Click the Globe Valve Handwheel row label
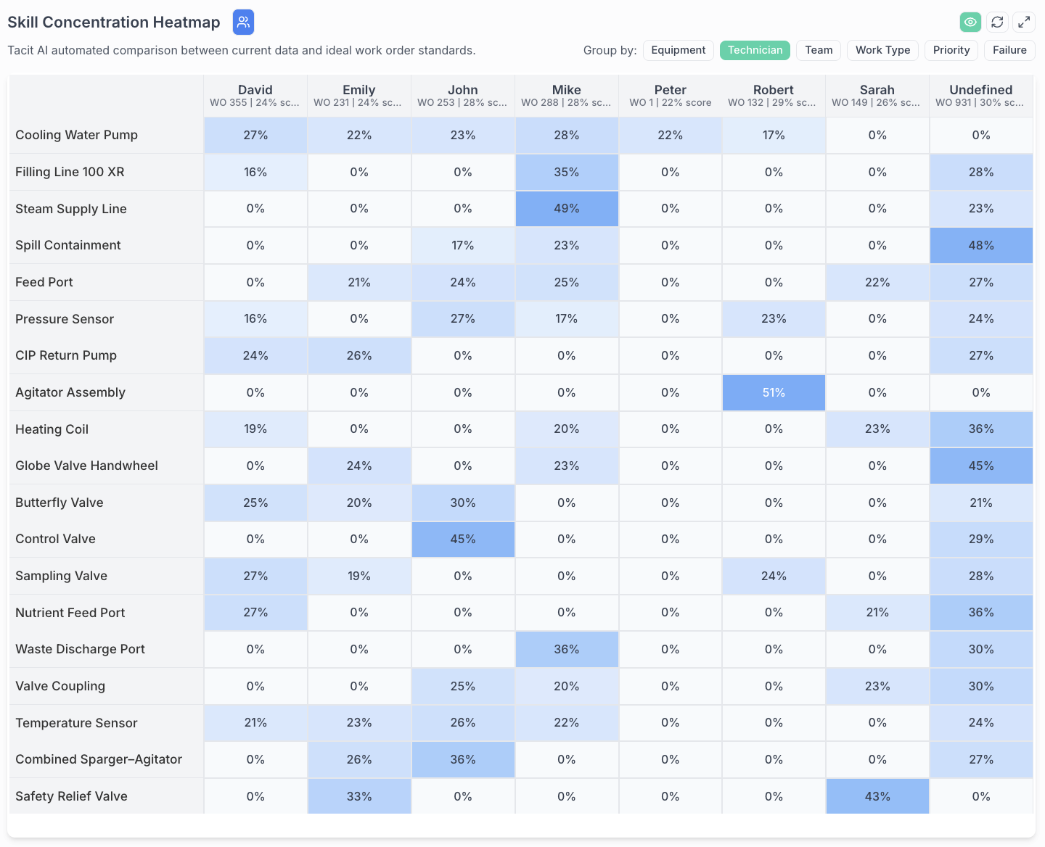The width and height of the screenshot is (1045, 847). pyautogui.click(x=86, y=466)
